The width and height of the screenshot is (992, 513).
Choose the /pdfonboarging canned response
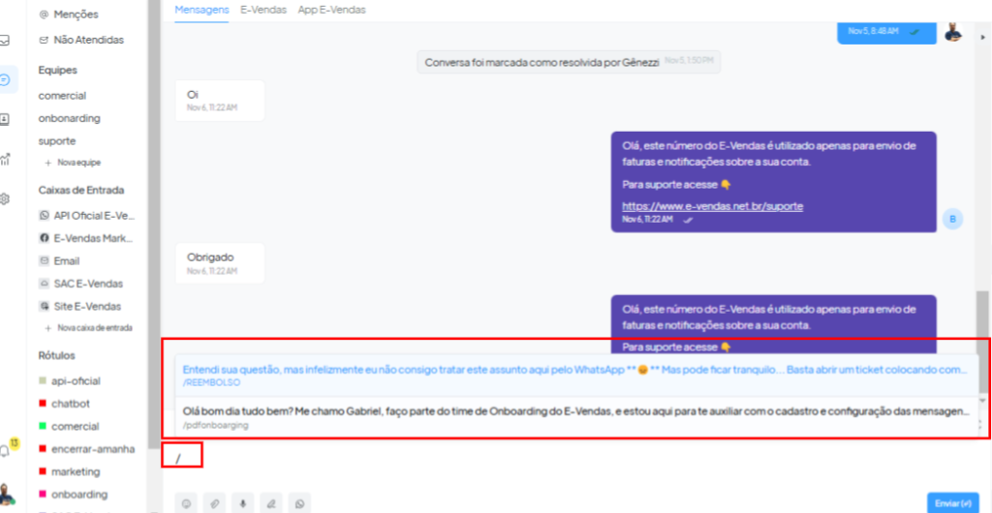point(576,417)
